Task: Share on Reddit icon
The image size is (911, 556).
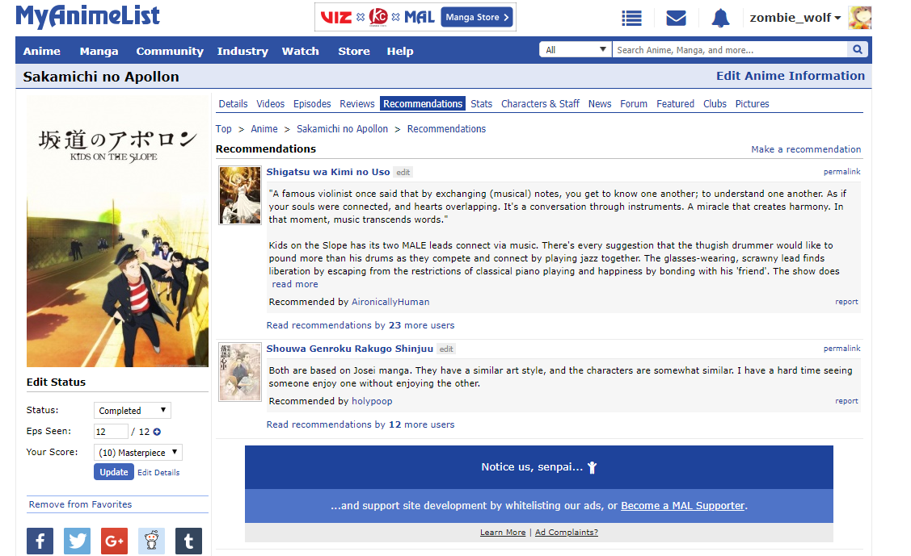Action: point(151,541)
